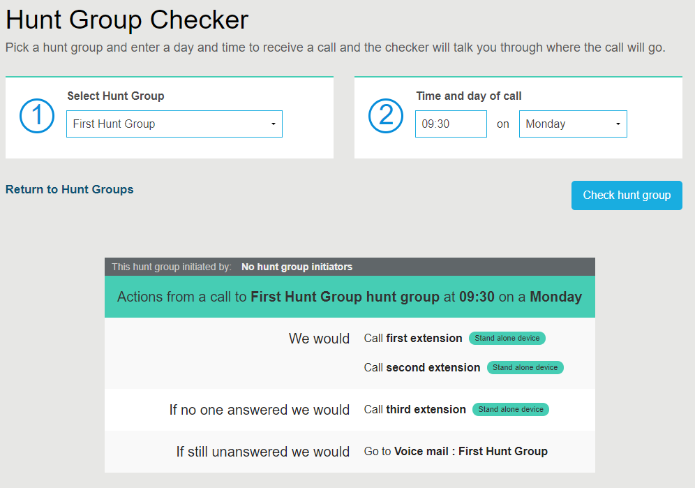Screen dimensions: 695x488
Task: Click the Voice mail : First Hunt Group entry
Action: pyautogui.click(x=458, y=452)
